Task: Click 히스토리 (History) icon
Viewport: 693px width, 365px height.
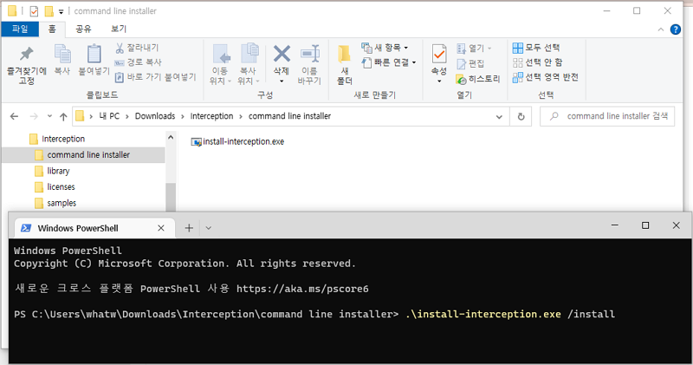Action: click(x=461, y=80)
